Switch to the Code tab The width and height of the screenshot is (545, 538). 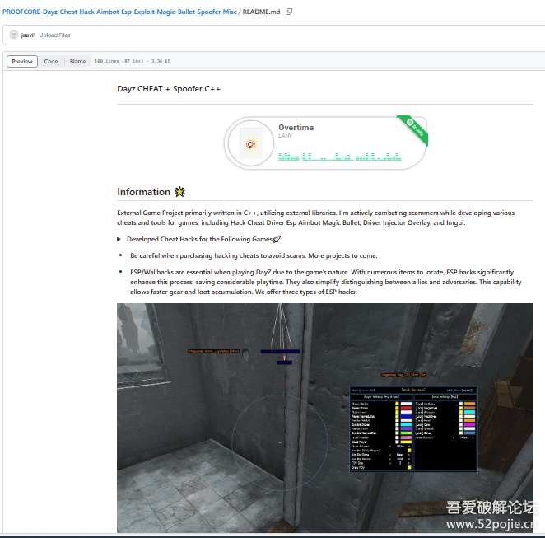[51, 62]
